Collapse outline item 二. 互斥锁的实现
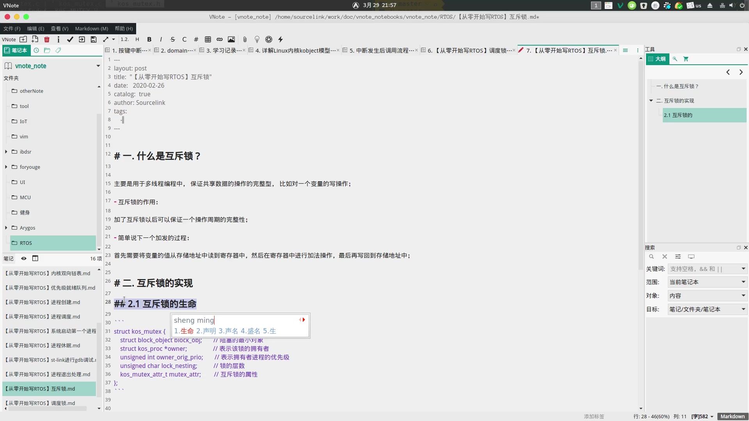The height and width of the screenshot is (421, 749). (651, 101)
